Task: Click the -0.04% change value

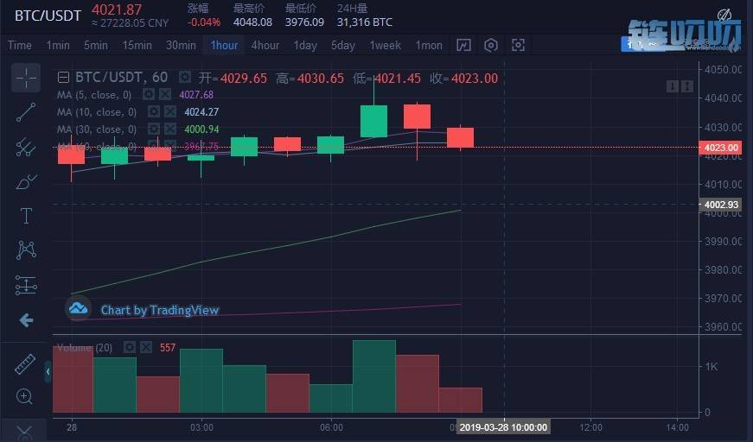Action: pos(204,22)
